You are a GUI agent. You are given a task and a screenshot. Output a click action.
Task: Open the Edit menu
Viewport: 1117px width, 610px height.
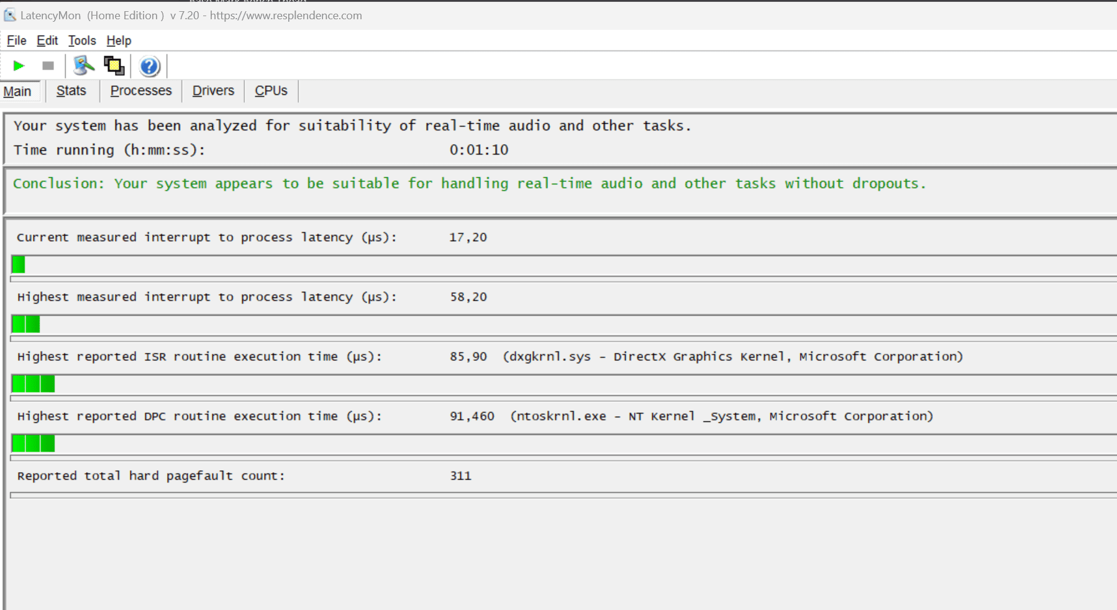[47, 40]
